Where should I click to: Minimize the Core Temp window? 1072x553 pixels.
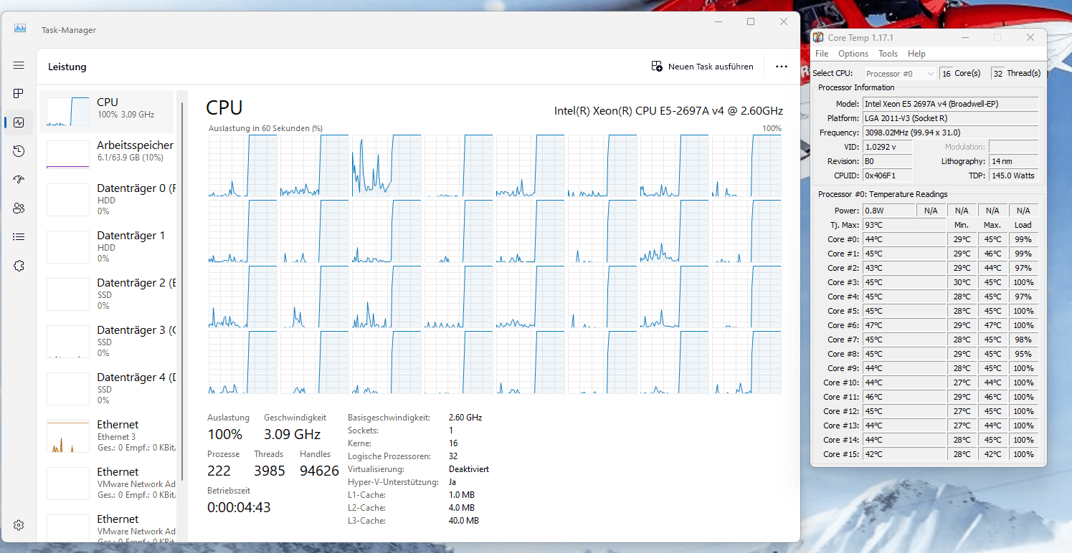(964, 37)
